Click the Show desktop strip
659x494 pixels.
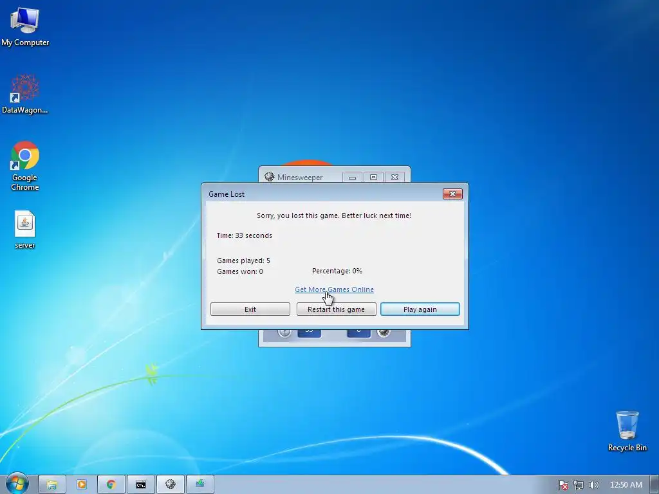tap(654, 485)
